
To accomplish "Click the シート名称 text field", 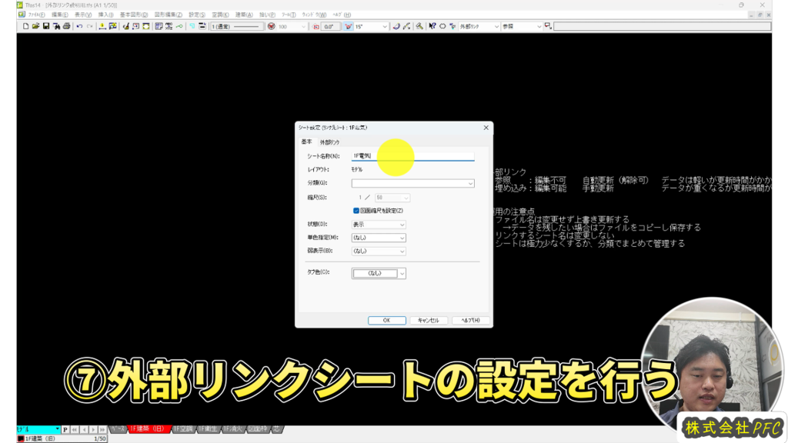I will 412,156.
